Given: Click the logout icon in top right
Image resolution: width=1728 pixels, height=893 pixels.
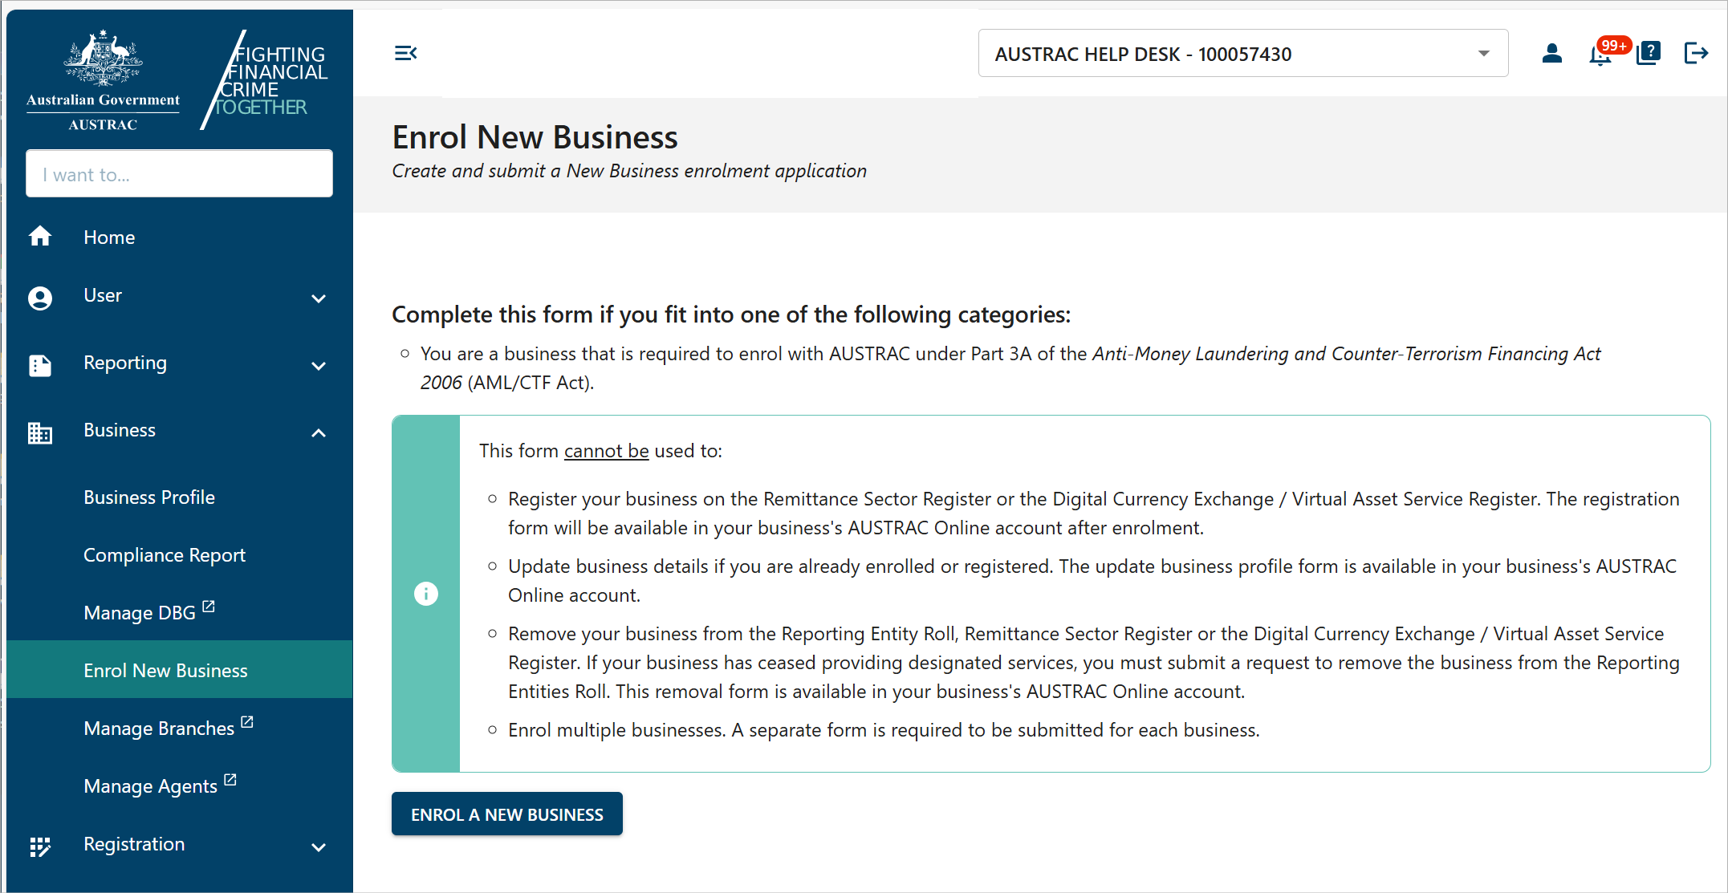Looking at the screenshot, I should click(1697, 53).
